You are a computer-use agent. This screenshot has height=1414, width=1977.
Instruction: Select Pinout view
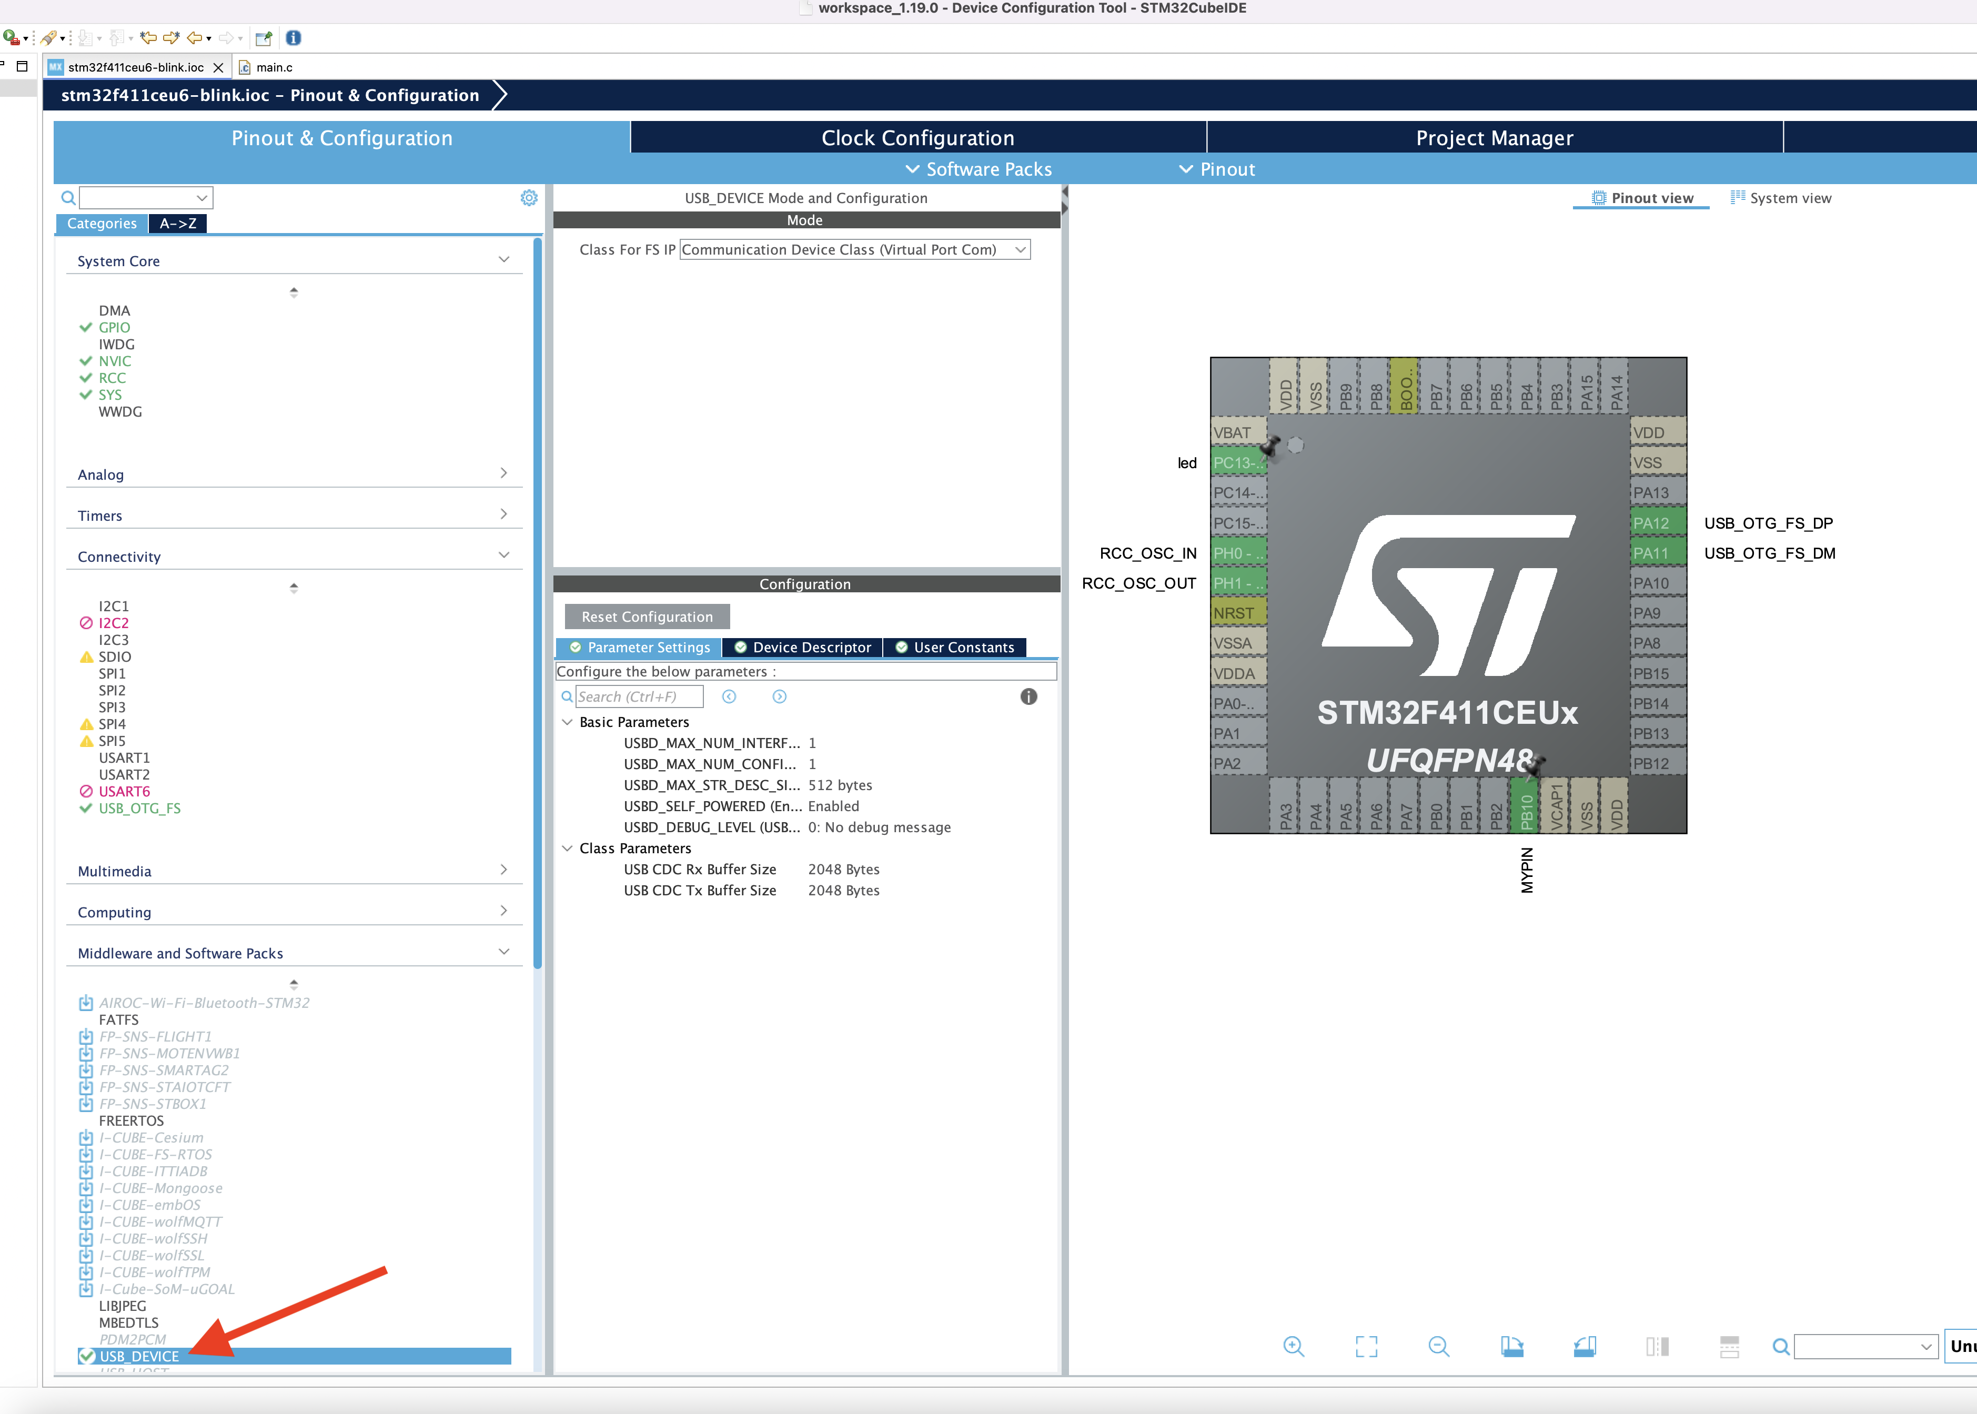click(x=1642, y=198)
